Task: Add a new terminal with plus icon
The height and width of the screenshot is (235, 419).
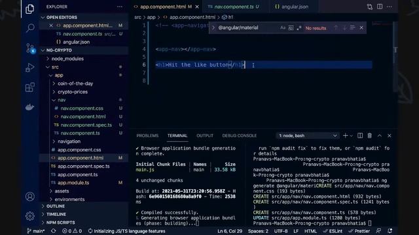Action: [345, 136]
